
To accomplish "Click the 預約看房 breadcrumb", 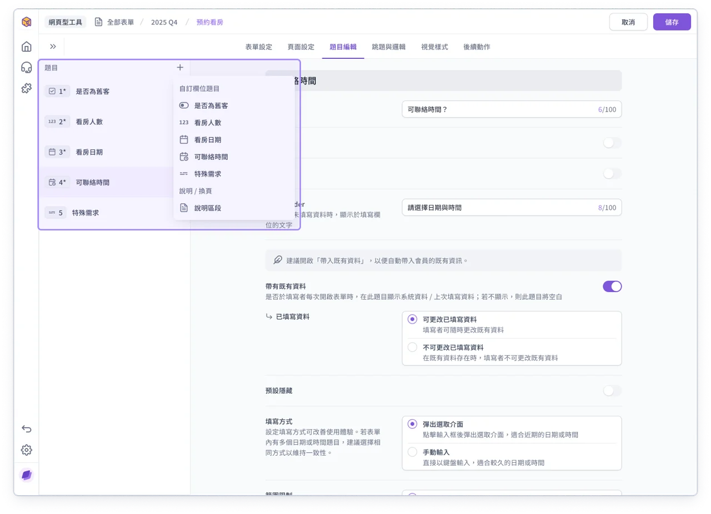I will (210, 22).
